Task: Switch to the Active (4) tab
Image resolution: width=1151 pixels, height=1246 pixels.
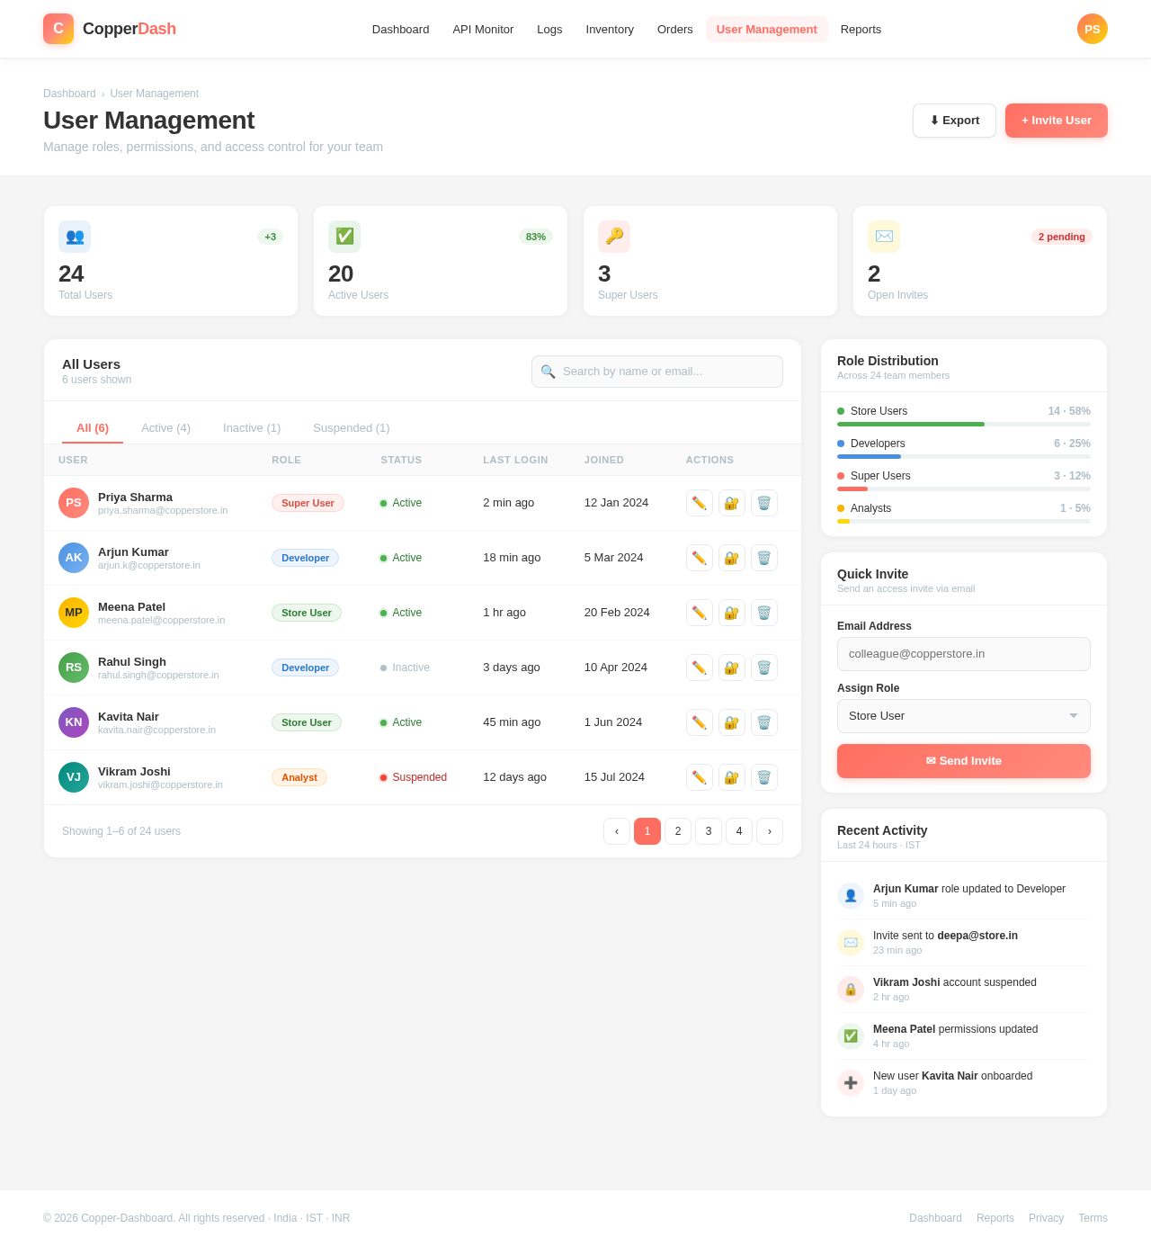Action: 165,427
